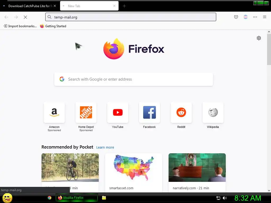Click the Search with Google field

tap(134, 79)
